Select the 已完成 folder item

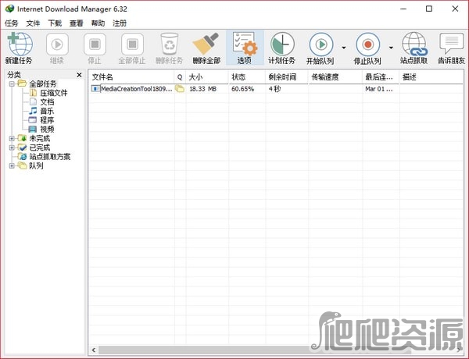tap(40, 148)
